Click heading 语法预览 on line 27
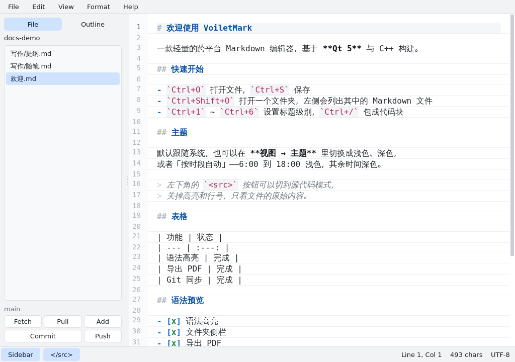Image resolution: width=515 pixels, height=362 pixels. pyautogui.click(x=187, y=301)
